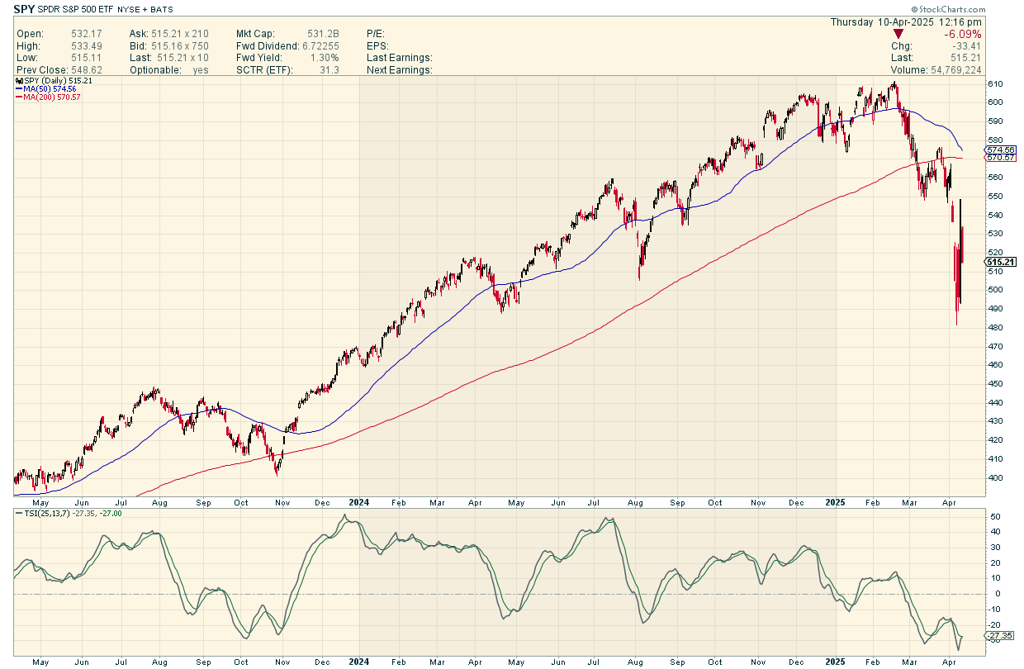Click the boxed 515.21 price tag on the right axis
Image resolution: width=1024 pixels, height=669 pixels.
coord(1001,262)
